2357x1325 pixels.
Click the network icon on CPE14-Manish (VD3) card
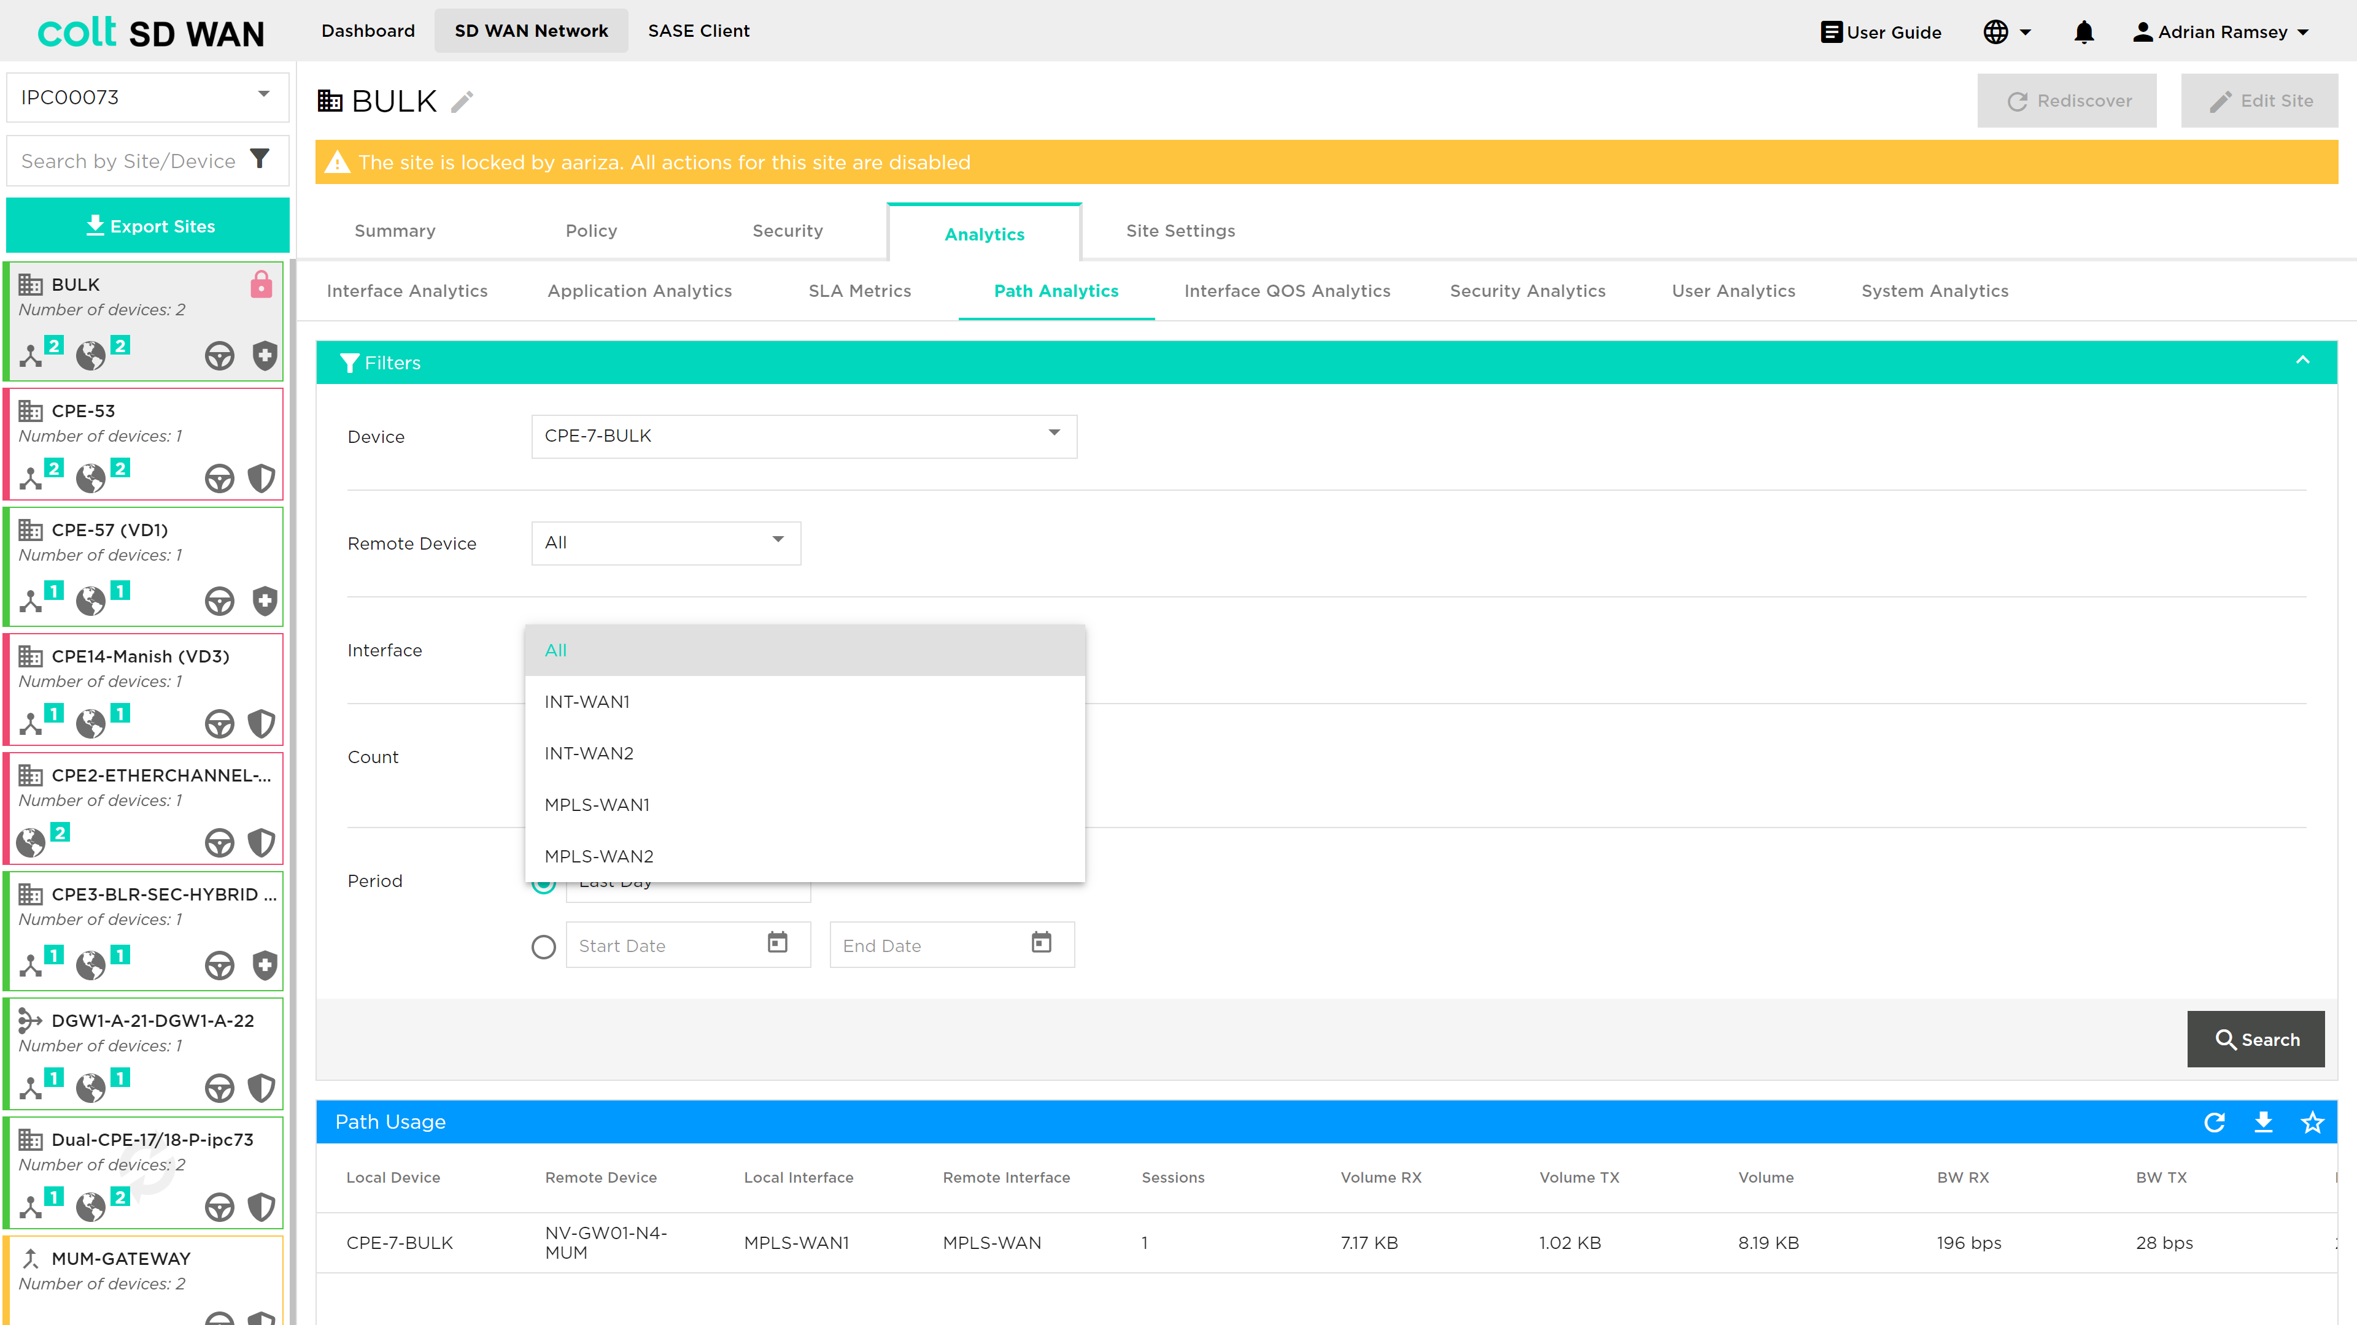31,723
